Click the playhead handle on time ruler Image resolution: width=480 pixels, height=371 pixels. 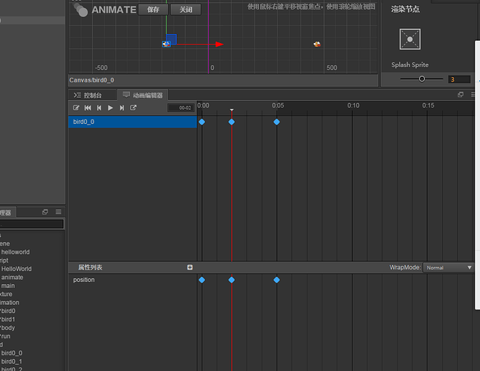[x=232, y=110]
